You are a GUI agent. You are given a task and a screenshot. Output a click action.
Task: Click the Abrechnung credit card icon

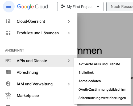8,72
